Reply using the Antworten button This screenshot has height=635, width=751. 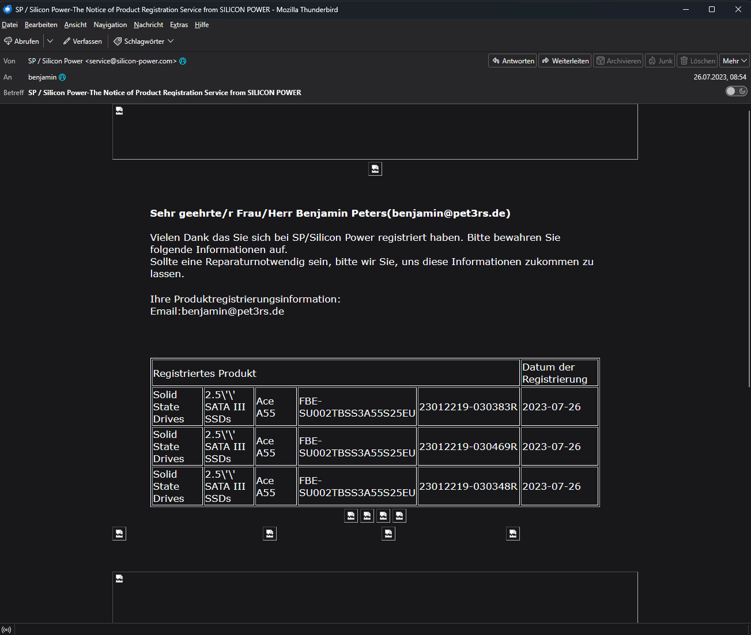(x=512, y=61)
